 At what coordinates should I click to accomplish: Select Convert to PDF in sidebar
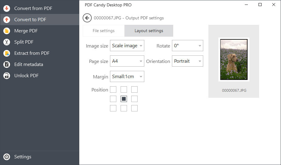click(39, 20)
